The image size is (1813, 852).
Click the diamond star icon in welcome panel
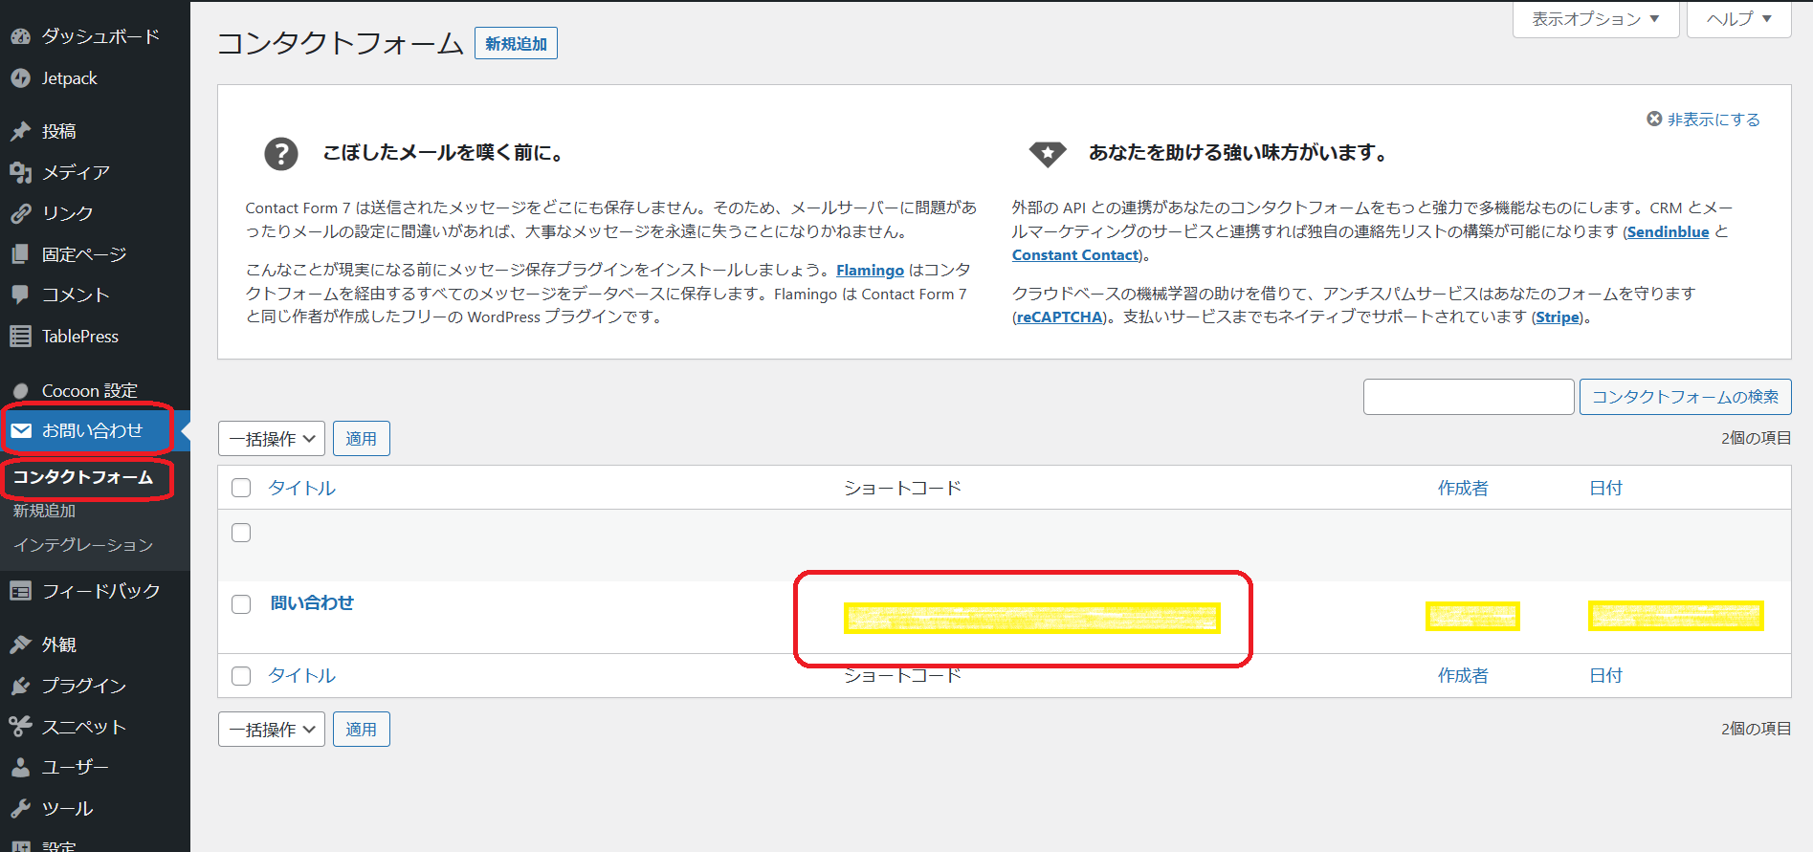tap(1048, 153)
